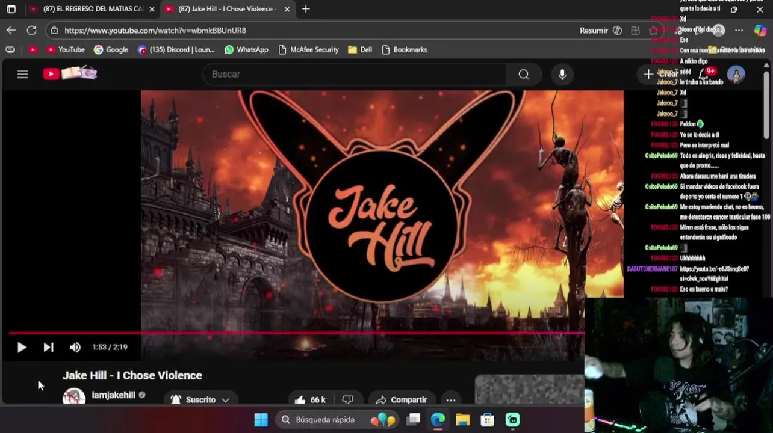
Task: Dislike the video with thumbs down
Action: (347, 399)
